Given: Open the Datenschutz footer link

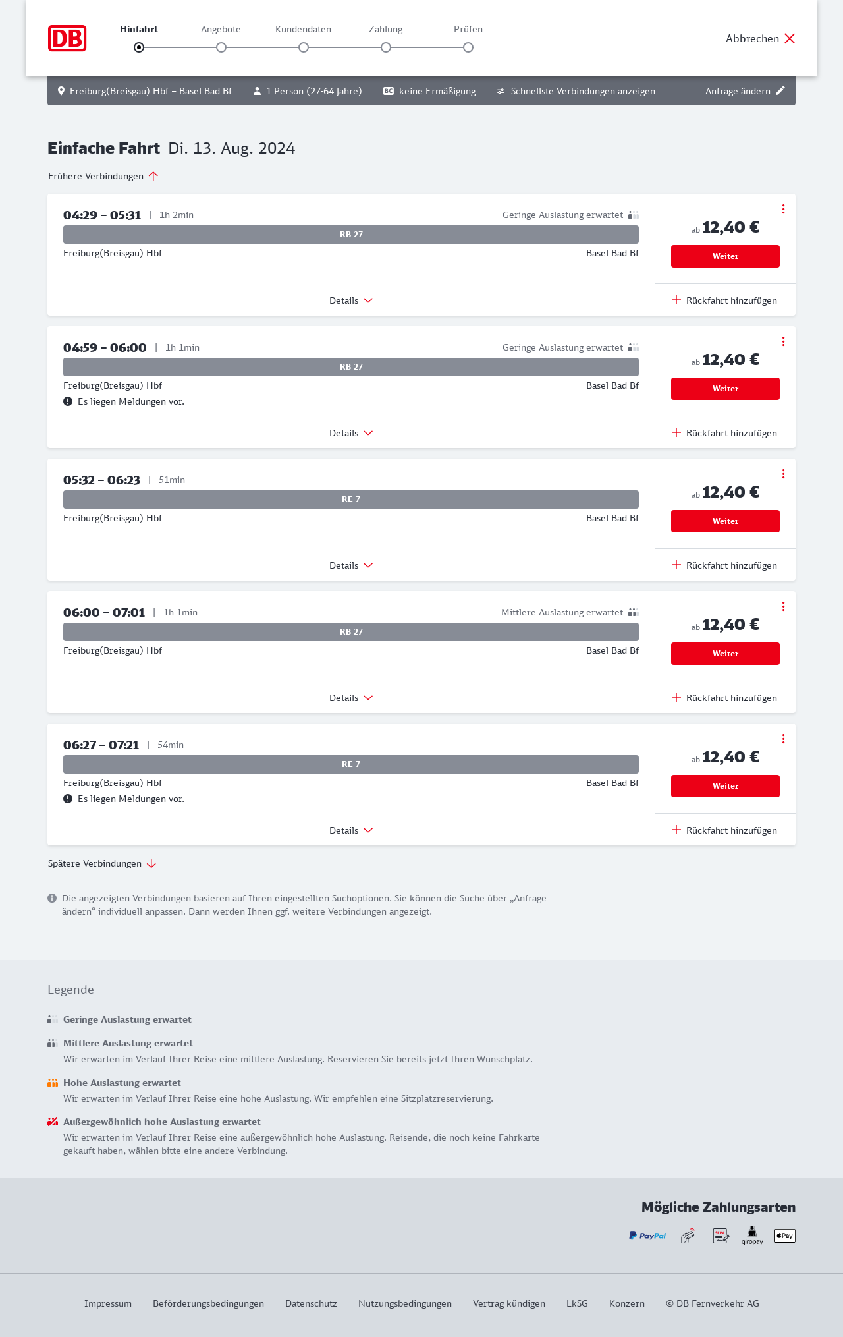Looking at the screenshot, I should click(x=311, y=1303).
